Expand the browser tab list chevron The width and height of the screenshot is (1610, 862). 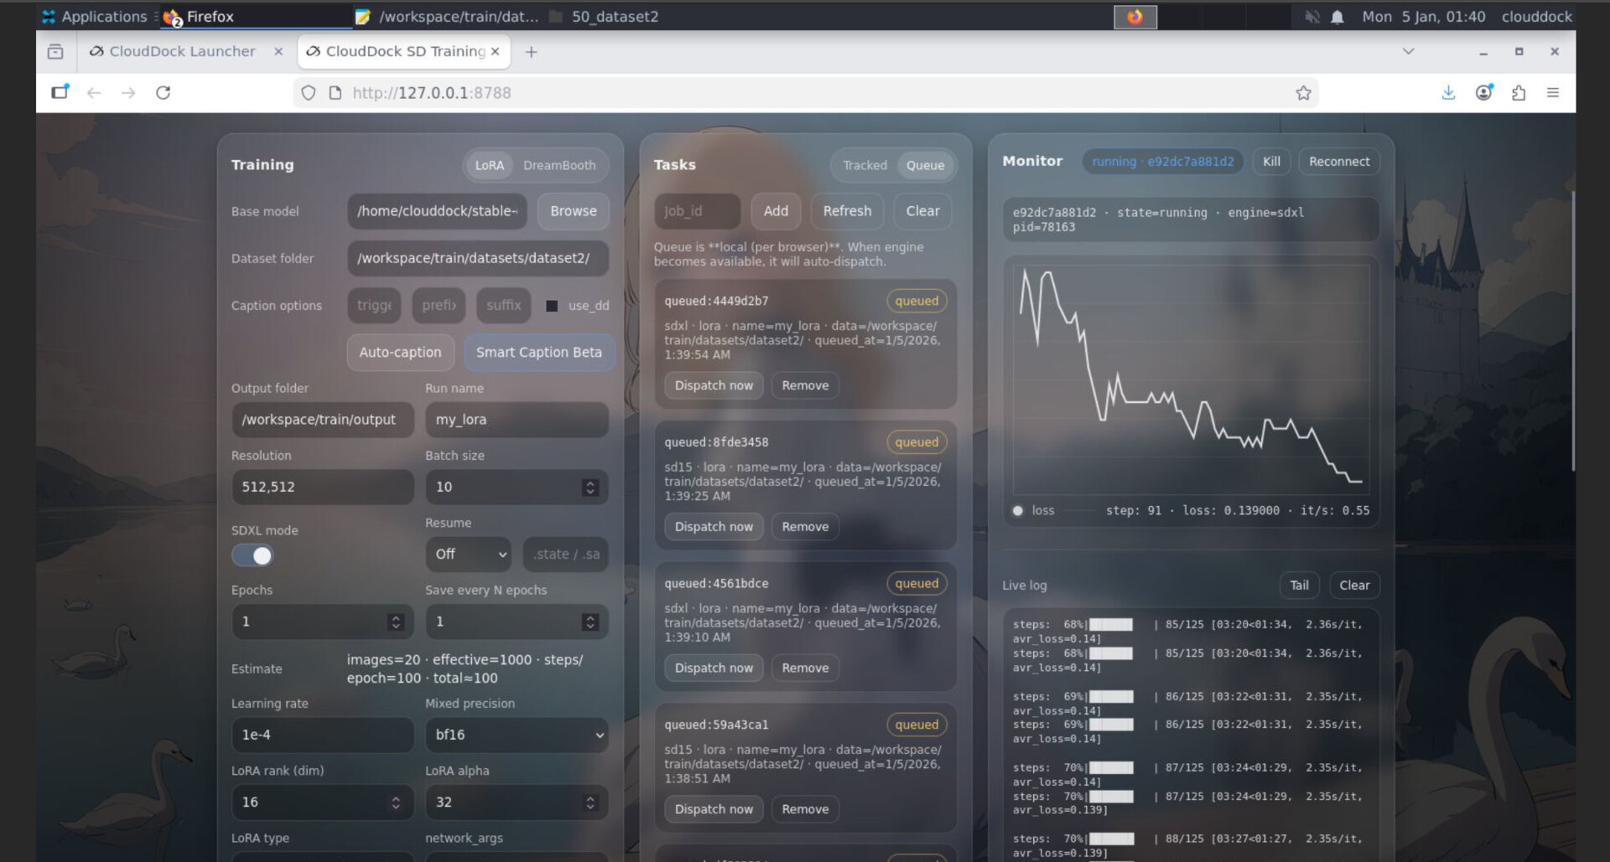coord(1406,51)
